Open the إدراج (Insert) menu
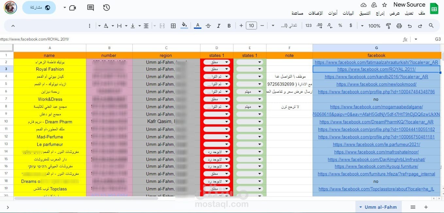 tap(380, 13)
